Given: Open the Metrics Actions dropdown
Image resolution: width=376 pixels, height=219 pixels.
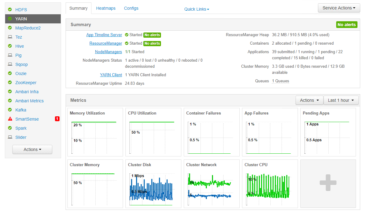Looking at the screenshot, I should pyautogui.click(x=309, y=100).
